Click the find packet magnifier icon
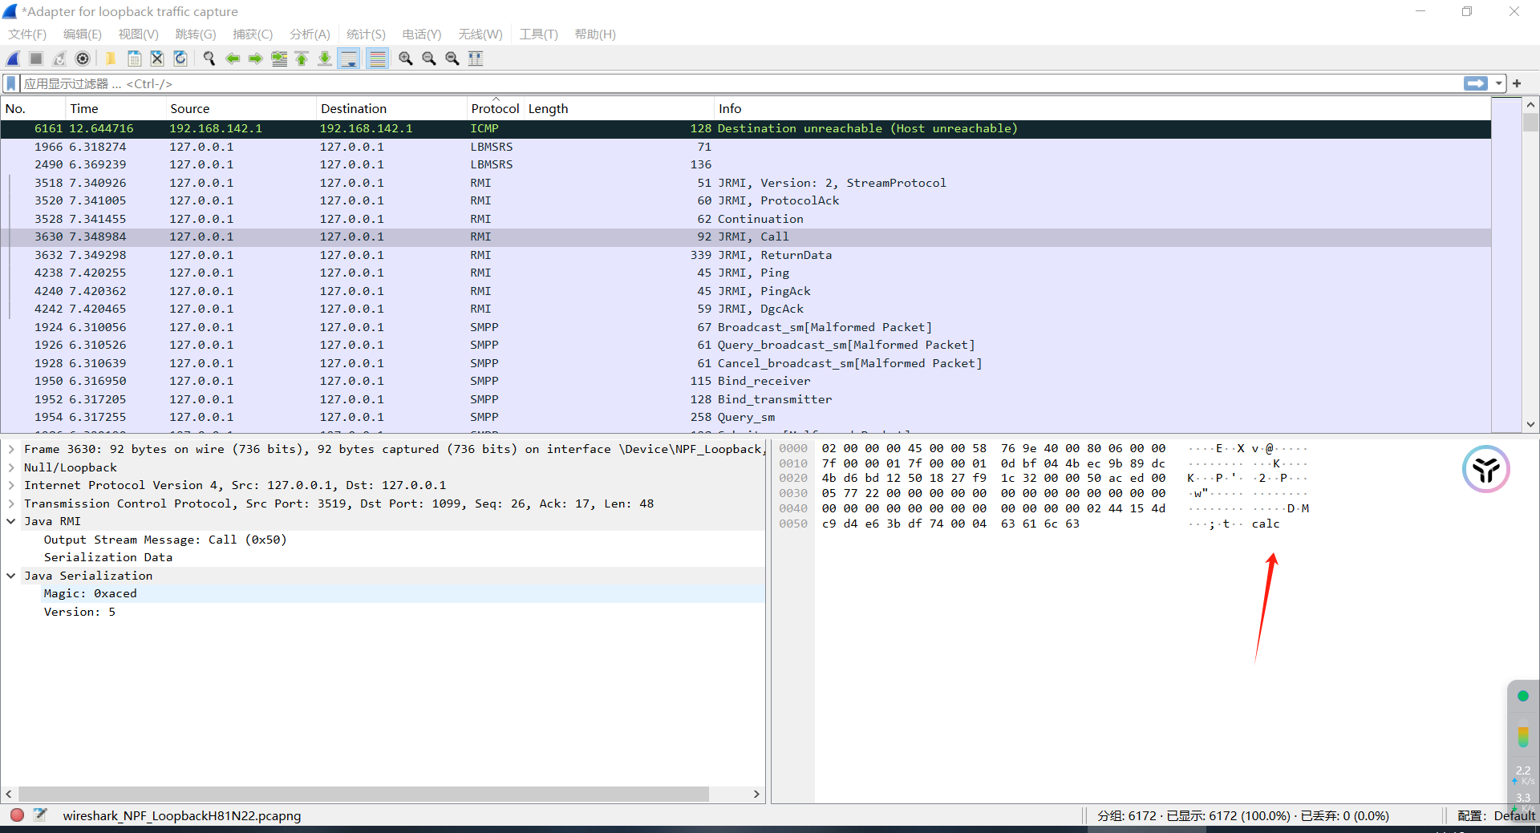The height and width of the screenshot is (833, 1540). click(209, 59)
